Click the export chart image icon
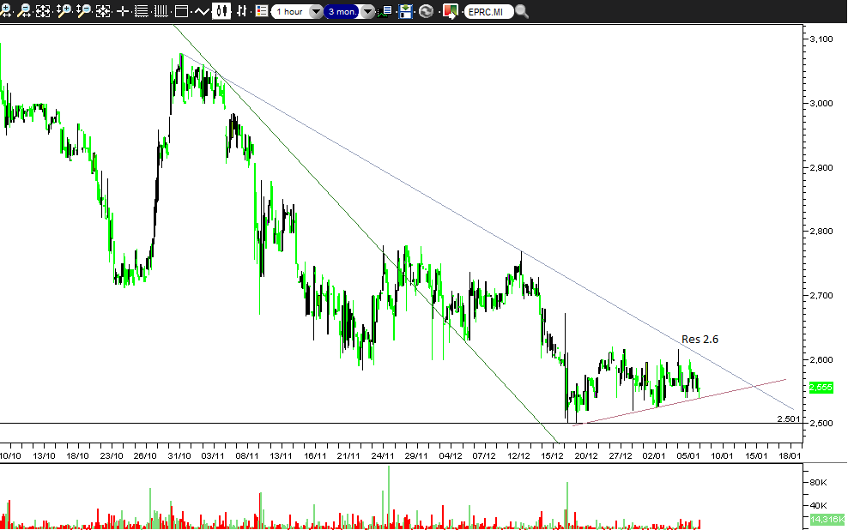848x530 pixels. pyautogui.click(x=450, y=11)
